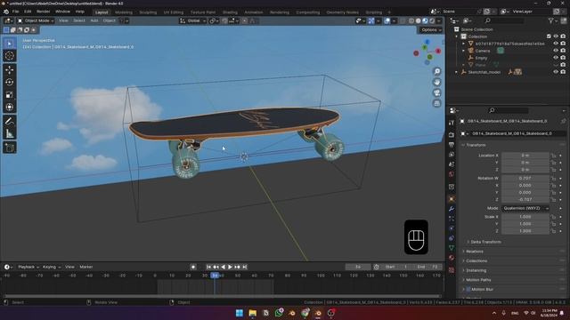Select the Cursor tool
This screenshot has height=320, width=570.
pos(10,56)
